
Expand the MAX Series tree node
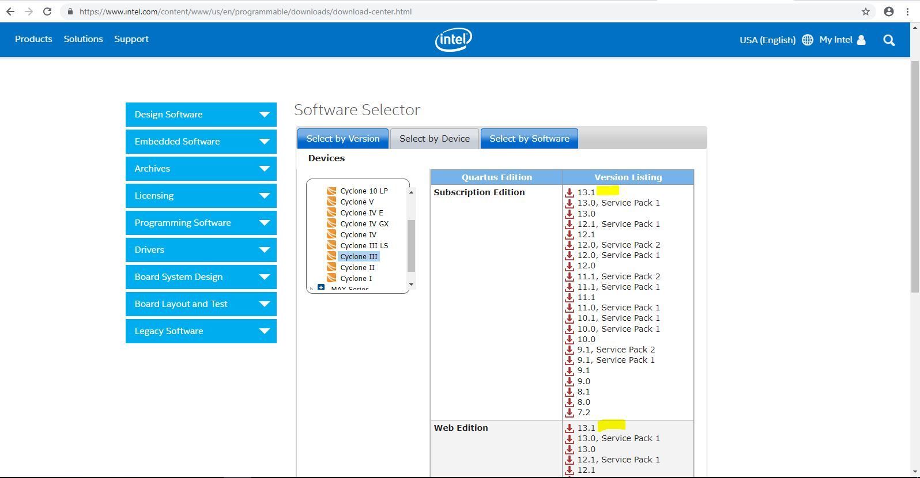321,287
